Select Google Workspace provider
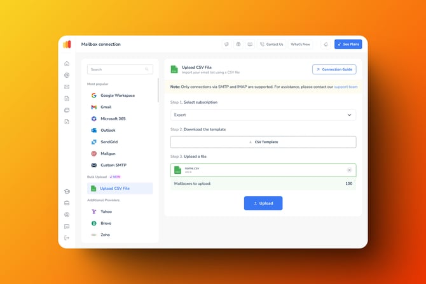 click(117, 96)
